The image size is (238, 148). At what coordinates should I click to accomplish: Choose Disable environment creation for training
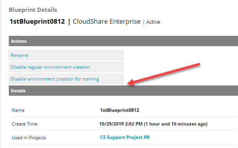click(x=55, y=79)
